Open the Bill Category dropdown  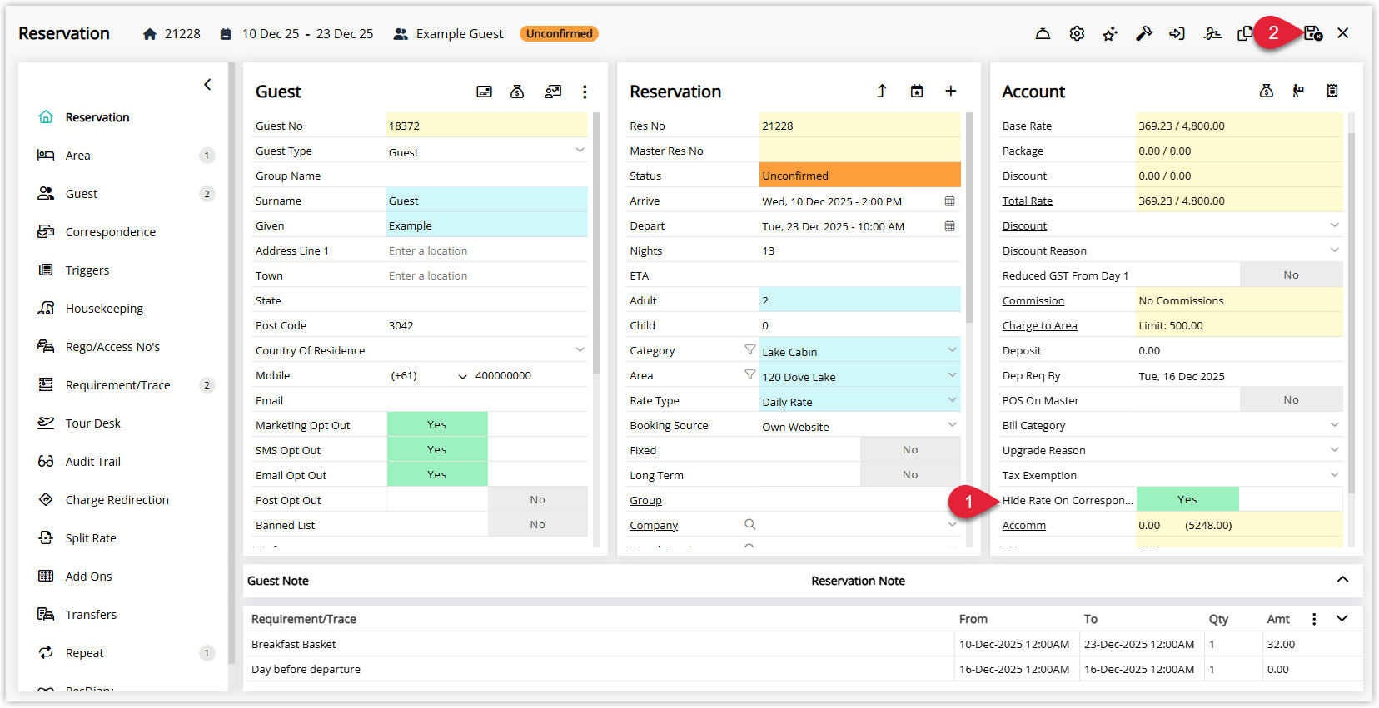pos(1334,425)
